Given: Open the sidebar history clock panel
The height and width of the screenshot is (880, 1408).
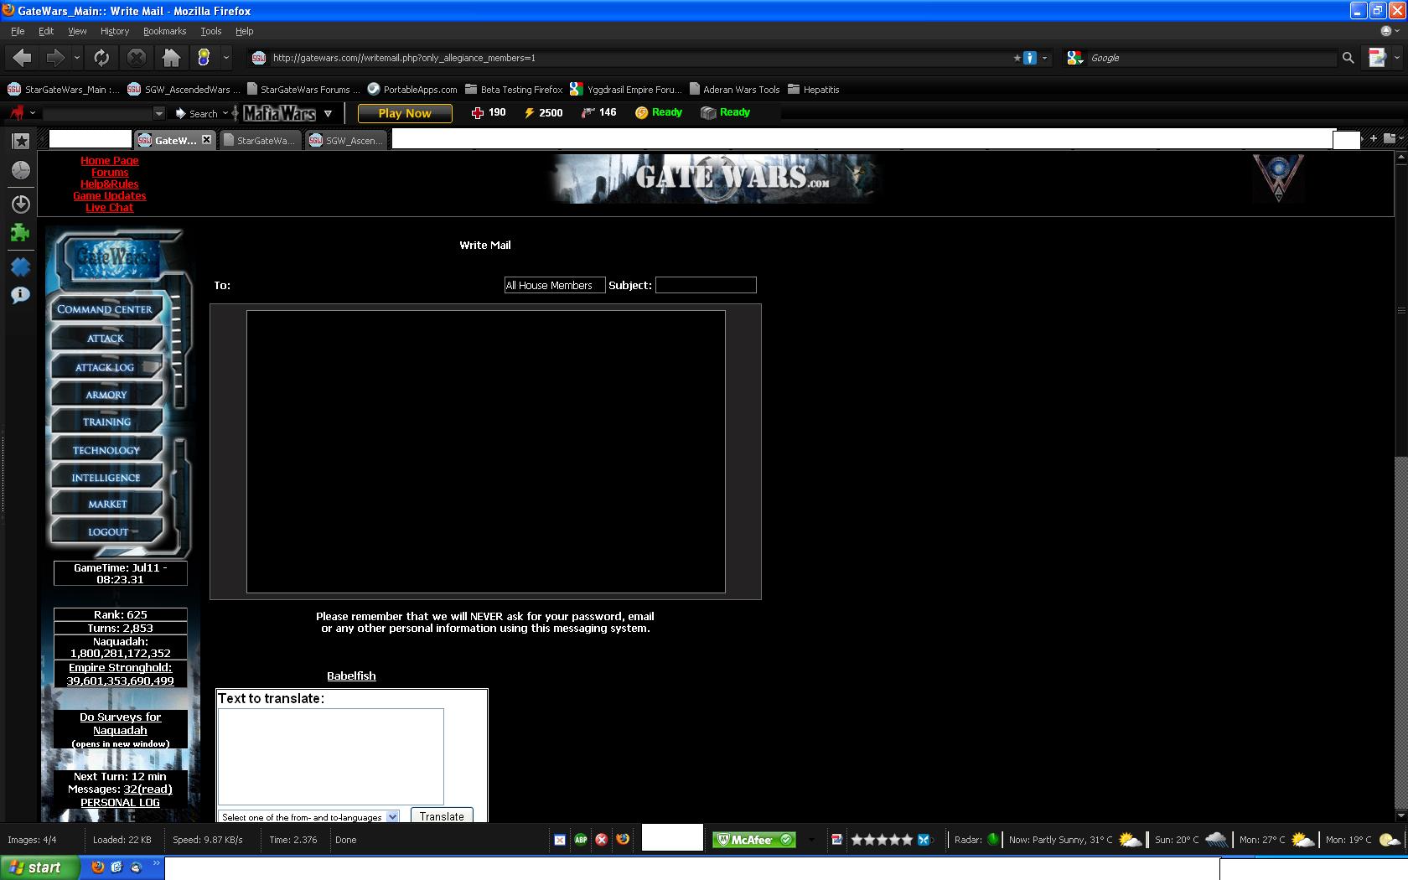Looking at the screenshot, I should 21,171.
